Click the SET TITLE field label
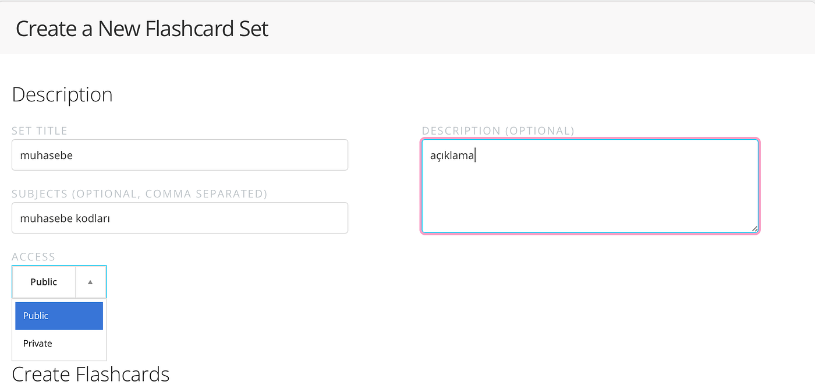 coord(40,130)
